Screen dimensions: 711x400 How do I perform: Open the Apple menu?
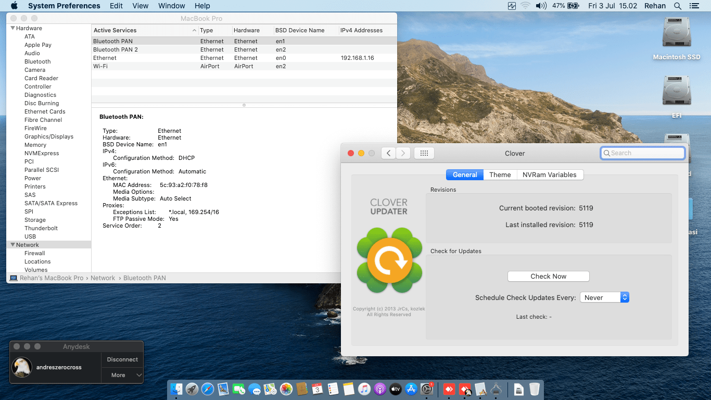(14, 6)
